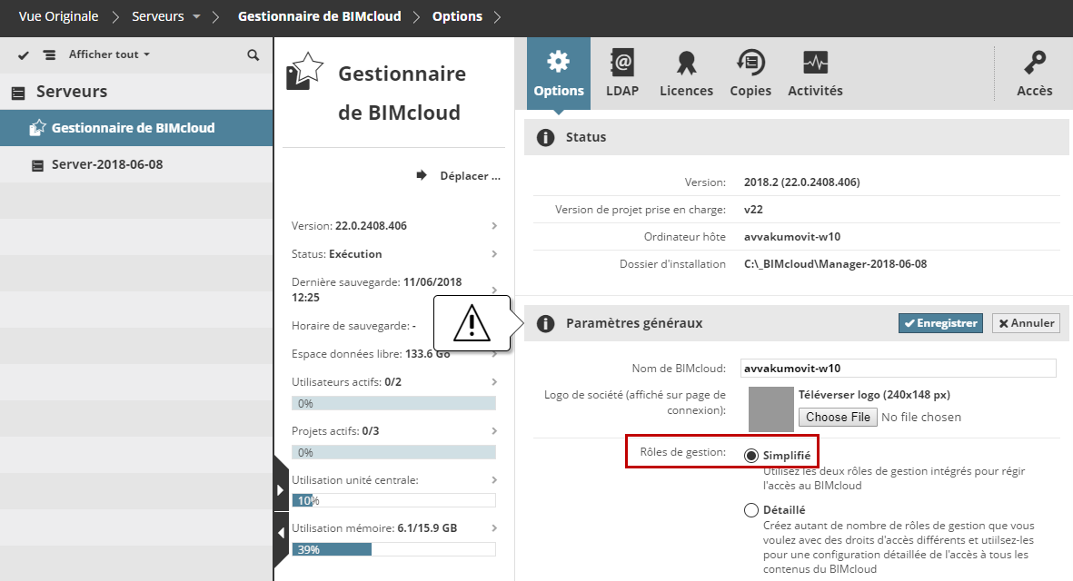
Task: Expand the Utilisation unité centrale chevron
Action: tap(494, 480)
